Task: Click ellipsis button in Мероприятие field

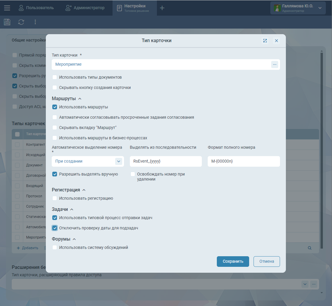Action: (x=274, y=64)
